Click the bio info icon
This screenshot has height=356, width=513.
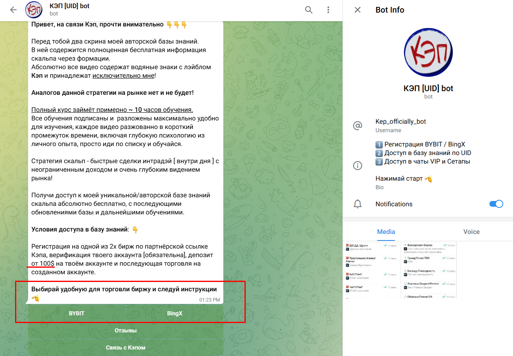coord(358,166)
